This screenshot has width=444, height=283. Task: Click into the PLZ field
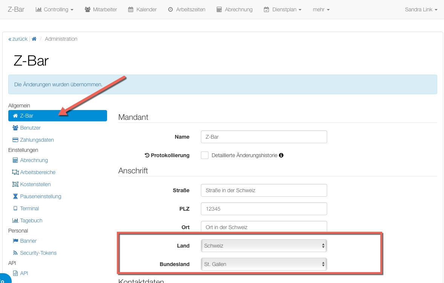pyautogui.click(x=264, y=208)
